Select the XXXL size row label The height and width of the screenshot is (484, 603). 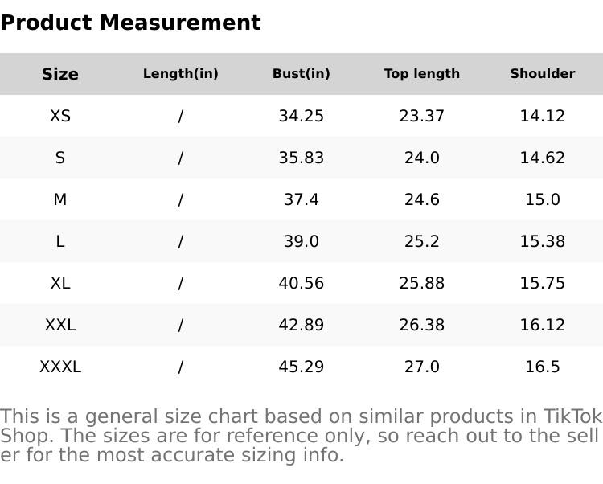(60, 367)
